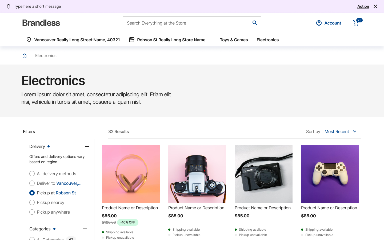Open the Toys & Games menu
Screen dimensions: 384x240
pyautogui.click(x=234, y=40)
